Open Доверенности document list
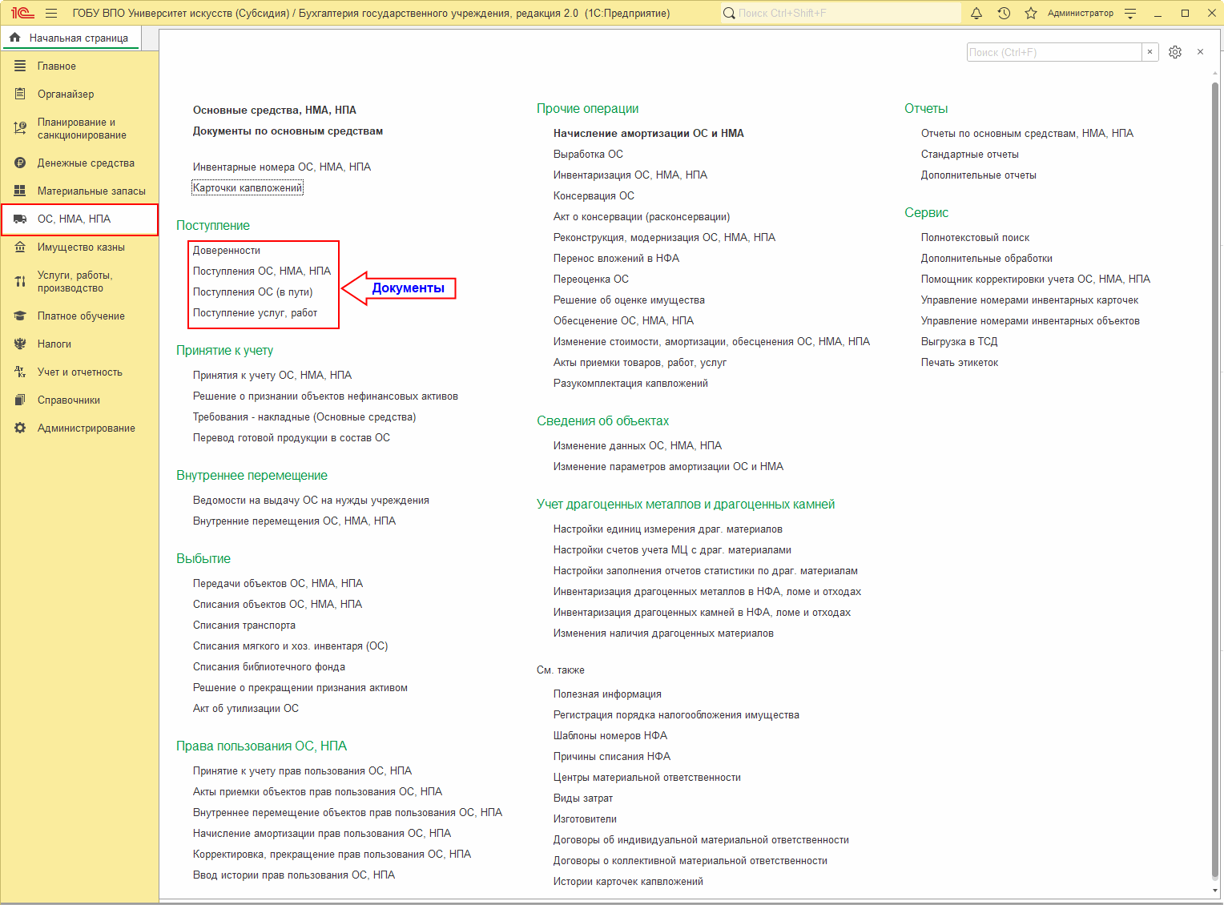 coord(227,250)
